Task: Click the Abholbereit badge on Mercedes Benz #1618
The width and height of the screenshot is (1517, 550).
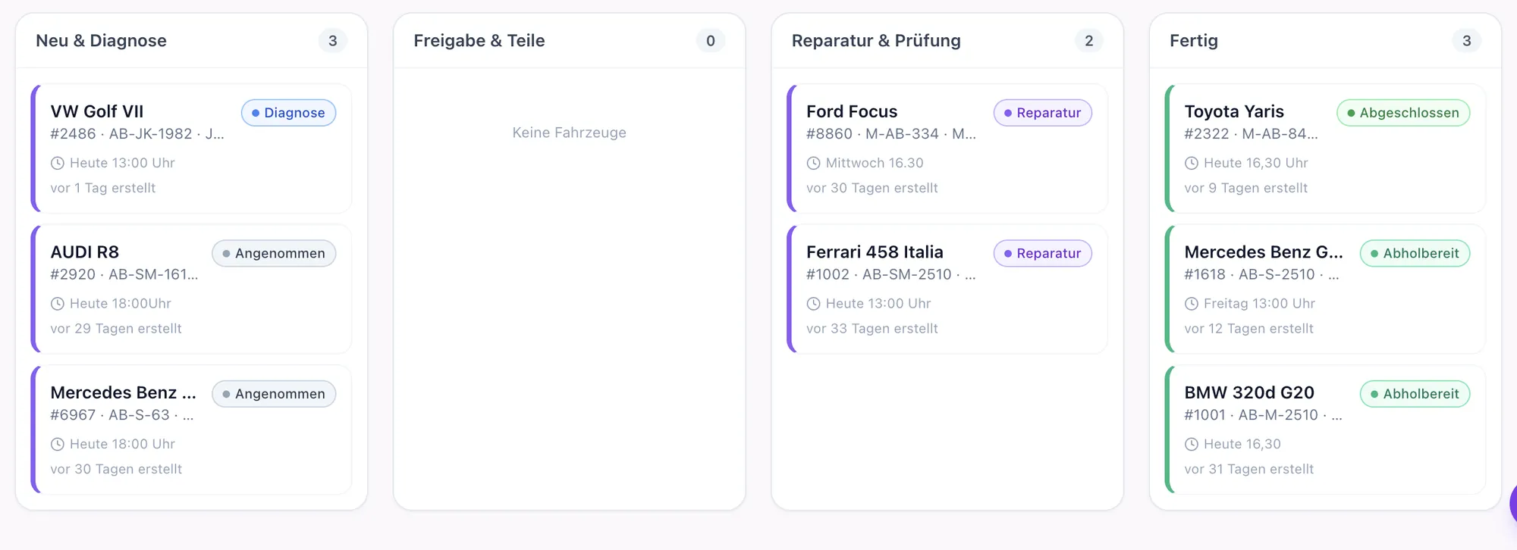Action: [1415, 253]
